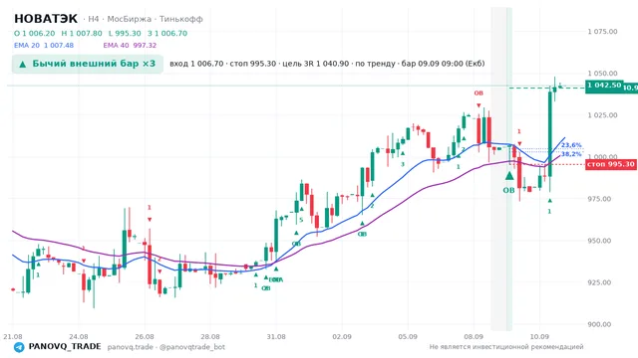Screen dimensions: 638x358
Task: Click the 23,6% Fibonacci level label
Action: [571, 145]
